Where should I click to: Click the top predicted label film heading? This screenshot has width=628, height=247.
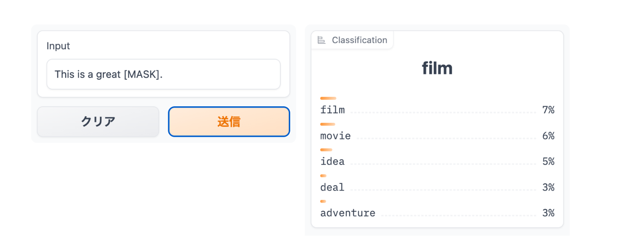coord(437,68)
